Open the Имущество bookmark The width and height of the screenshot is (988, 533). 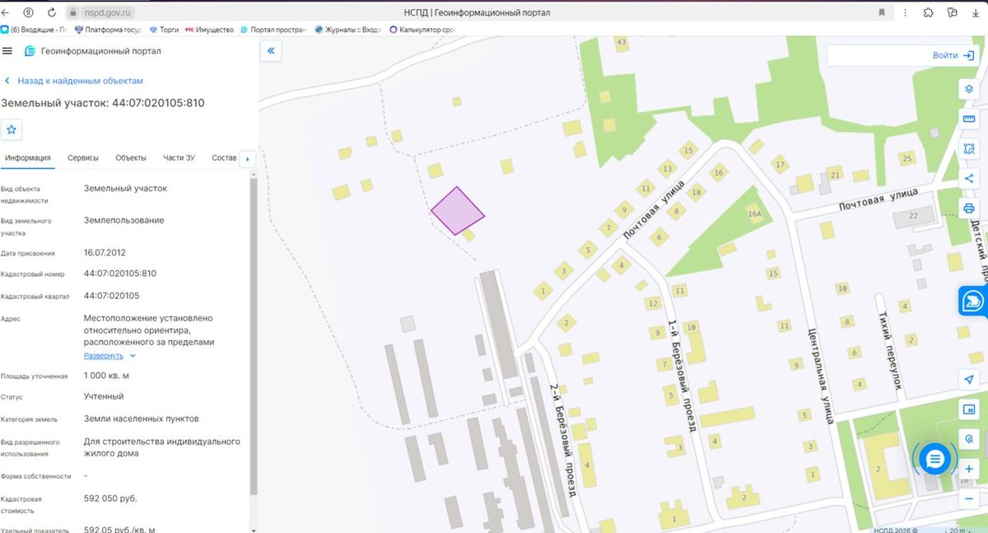(x=209, y=30)
